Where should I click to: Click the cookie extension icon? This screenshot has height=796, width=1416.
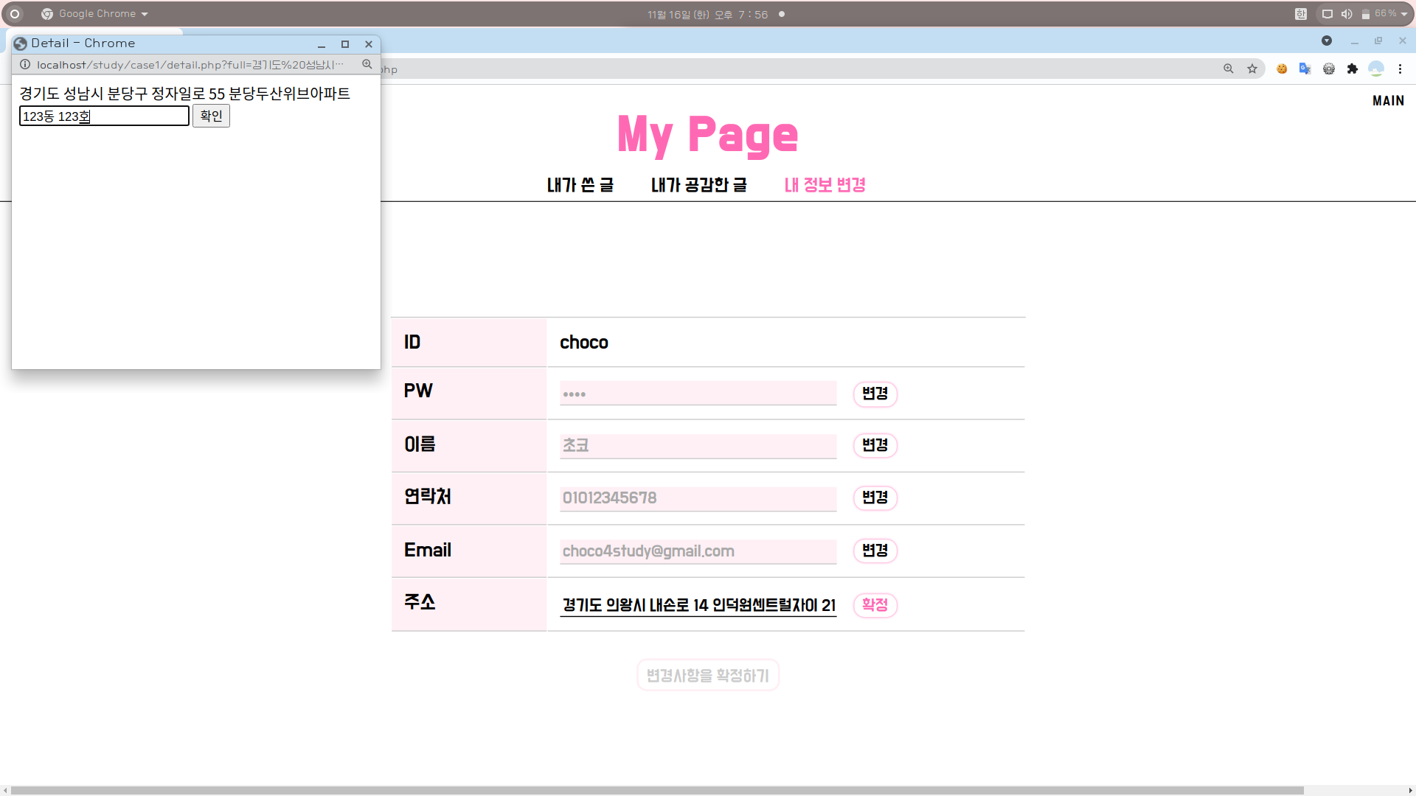coord(1282,69)
